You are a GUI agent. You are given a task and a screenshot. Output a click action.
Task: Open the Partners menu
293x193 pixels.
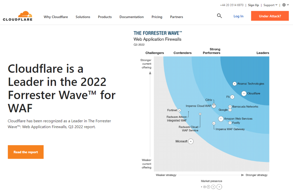pos(176,17)
